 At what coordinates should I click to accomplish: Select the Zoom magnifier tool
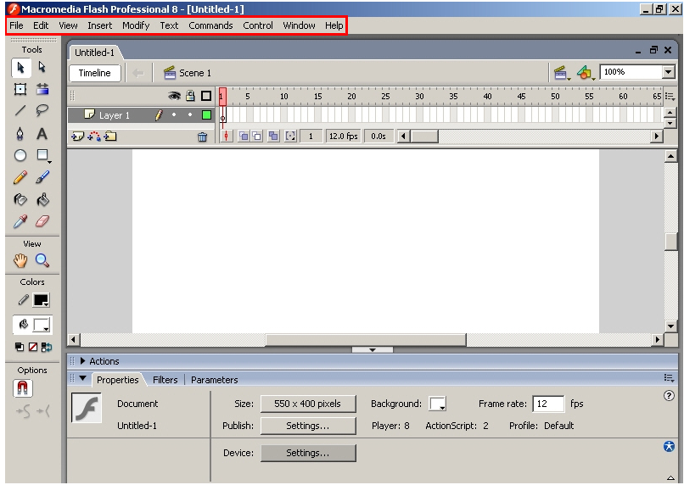click(x=42, y=260)
